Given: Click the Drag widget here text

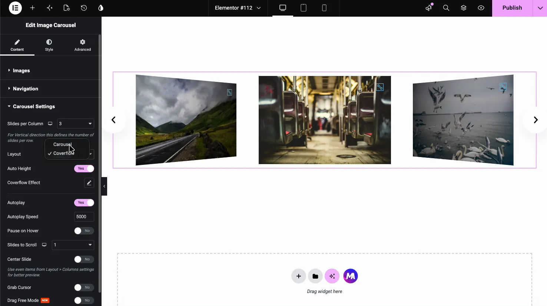Looking at the screenshot, I should (325, 292).
